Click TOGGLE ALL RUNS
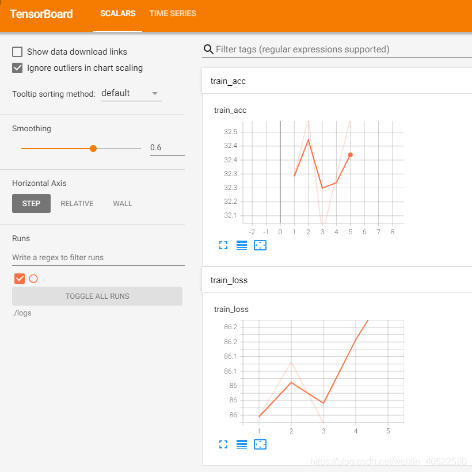The width and height of the screenshot is (472, 472). (x=97, y=296)
